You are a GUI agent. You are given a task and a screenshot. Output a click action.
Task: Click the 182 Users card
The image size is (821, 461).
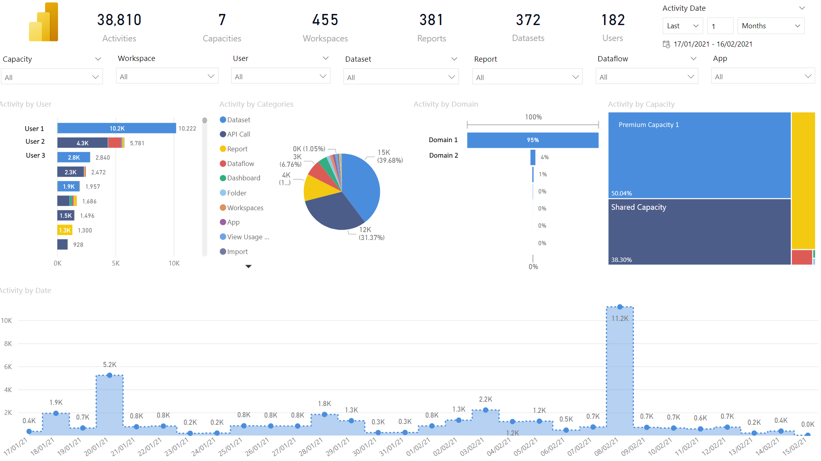613,28
